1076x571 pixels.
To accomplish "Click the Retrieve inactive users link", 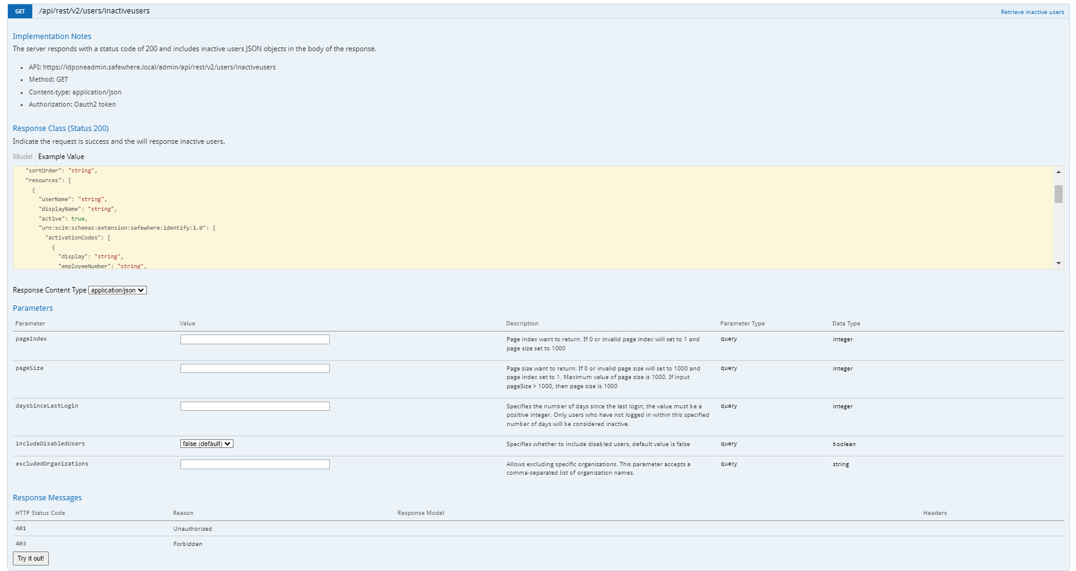I will 1032,12.
